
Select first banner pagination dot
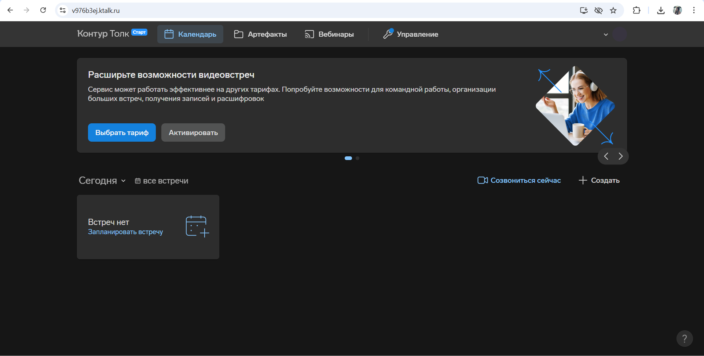coord(348,158)
